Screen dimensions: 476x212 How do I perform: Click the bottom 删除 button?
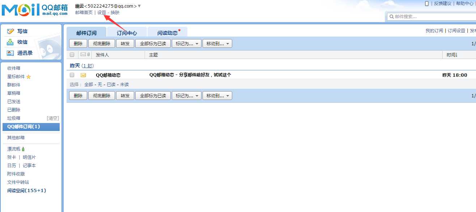(78, 96)
